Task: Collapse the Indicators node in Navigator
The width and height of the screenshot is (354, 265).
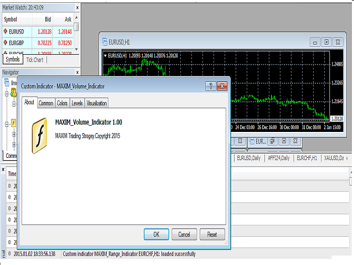Action: (7, 124)
